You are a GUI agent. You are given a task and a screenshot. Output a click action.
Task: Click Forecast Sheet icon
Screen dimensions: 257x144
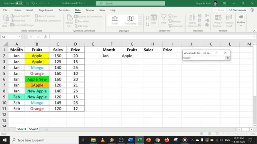(x=229, y=21)
